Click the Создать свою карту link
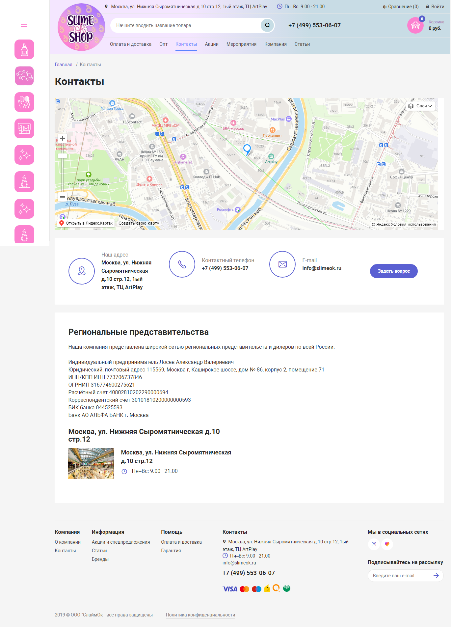The height and width of the screenshot is (627, 451). 139,223
